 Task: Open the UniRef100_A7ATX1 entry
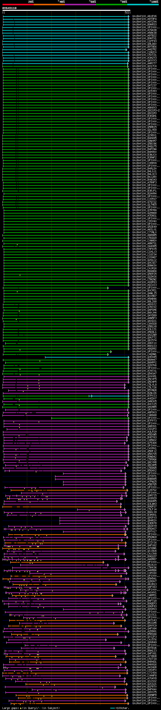(144, 371)
